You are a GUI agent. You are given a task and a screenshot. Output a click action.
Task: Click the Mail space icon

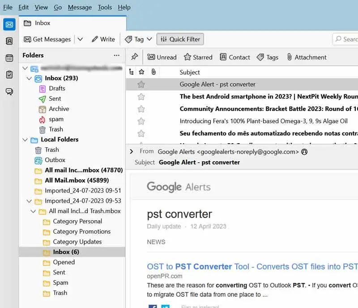tap(9, 24)
